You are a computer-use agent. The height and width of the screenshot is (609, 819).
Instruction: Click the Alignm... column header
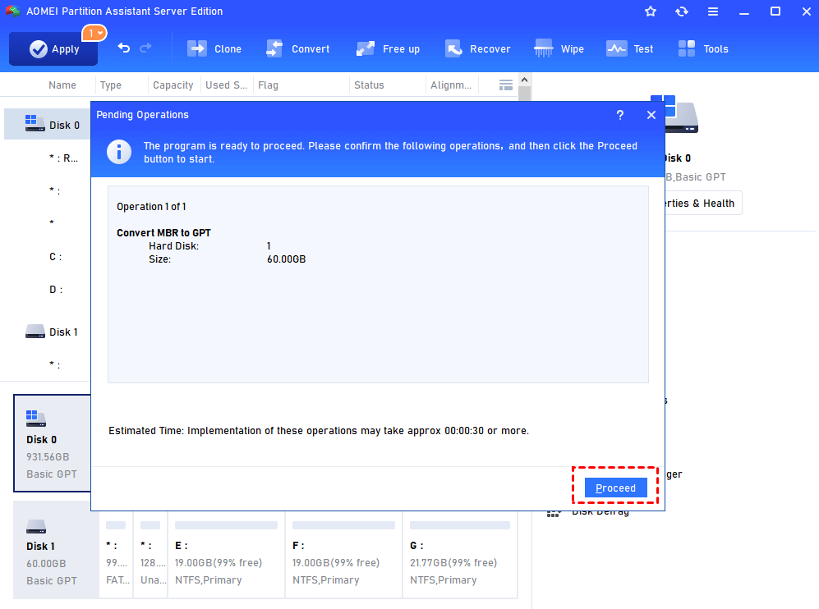(x=451, y=85)
